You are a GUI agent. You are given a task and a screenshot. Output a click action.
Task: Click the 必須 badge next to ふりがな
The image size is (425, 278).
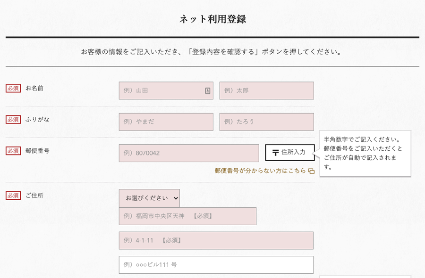(x=13, y=120)
